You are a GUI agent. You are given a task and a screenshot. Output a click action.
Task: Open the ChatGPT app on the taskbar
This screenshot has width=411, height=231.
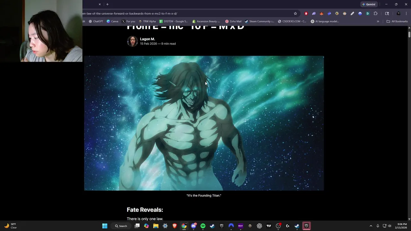tap(259, 226)
